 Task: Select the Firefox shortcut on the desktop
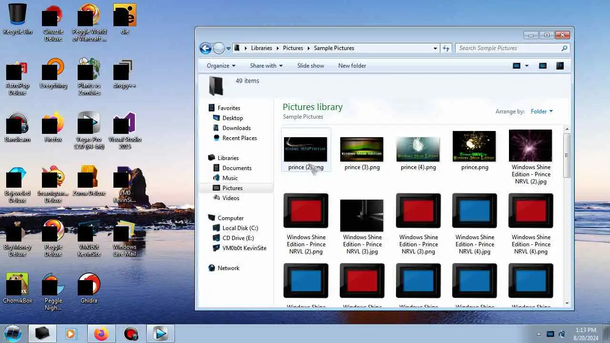point(53,127)
